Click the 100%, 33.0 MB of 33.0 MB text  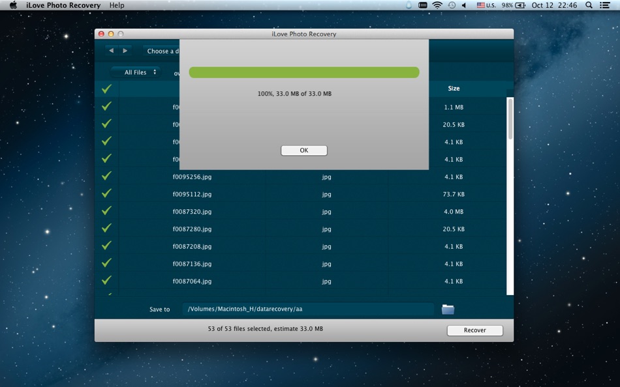[294, 94]
